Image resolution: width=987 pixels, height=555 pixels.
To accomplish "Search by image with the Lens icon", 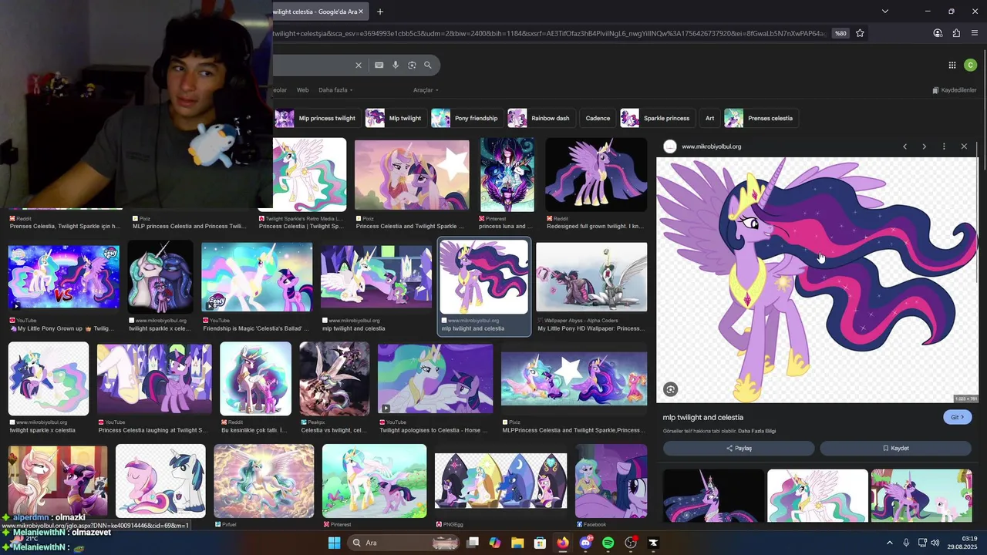I will pos(412,66).
